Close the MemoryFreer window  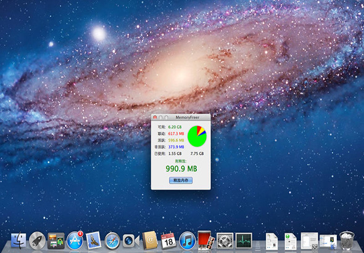click(155, 118)
